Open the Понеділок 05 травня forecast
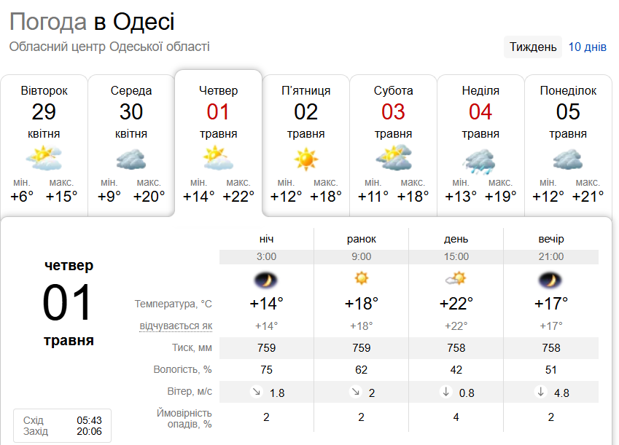The image size is (619, 445). 568,111
